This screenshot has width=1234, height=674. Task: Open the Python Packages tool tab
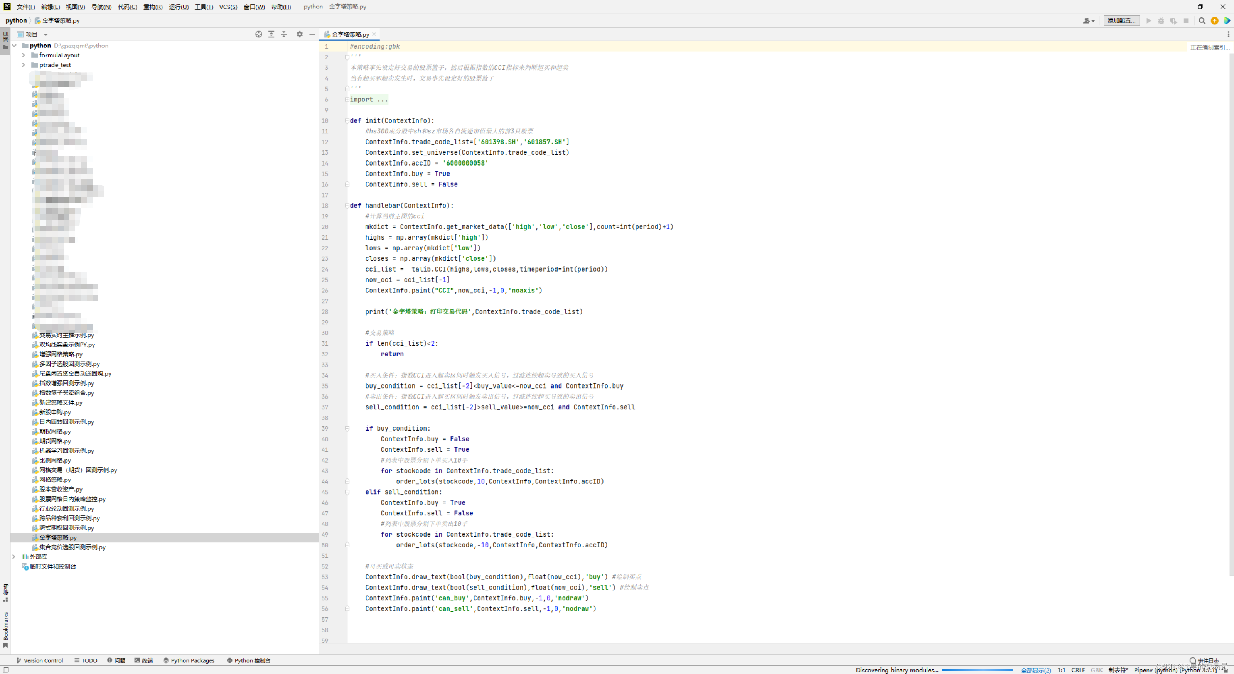click(189, 660)
